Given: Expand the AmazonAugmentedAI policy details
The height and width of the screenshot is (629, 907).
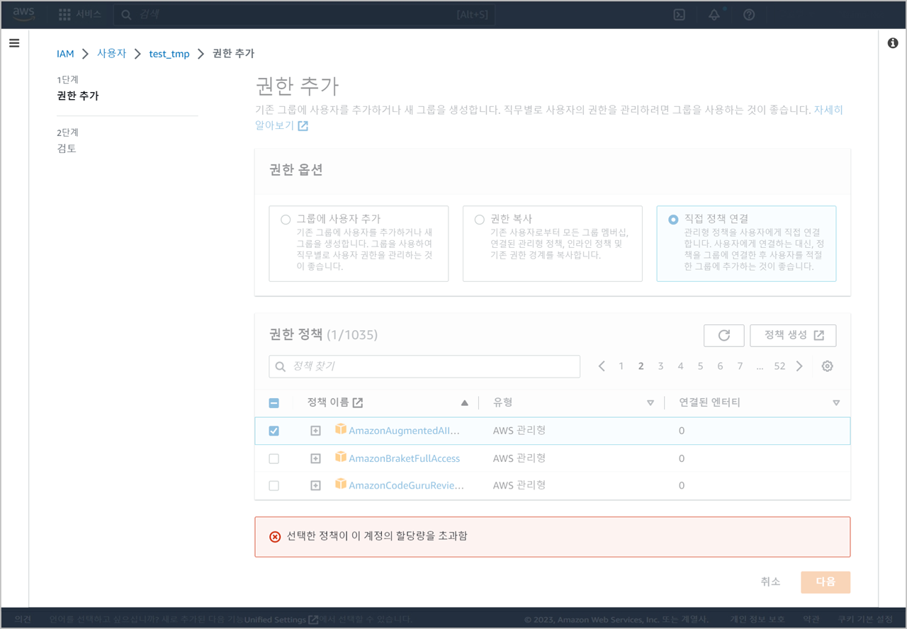Looking at the screenshot, I should pyautogui.click(x=316, y=431).
